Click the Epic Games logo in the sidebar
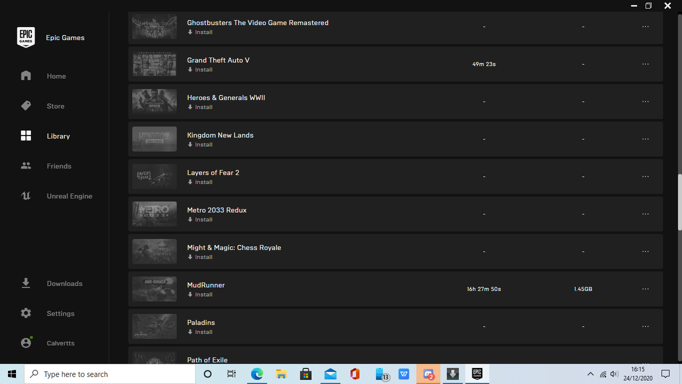Viewport: 682px width, 384px height. (x=26, y=37)
